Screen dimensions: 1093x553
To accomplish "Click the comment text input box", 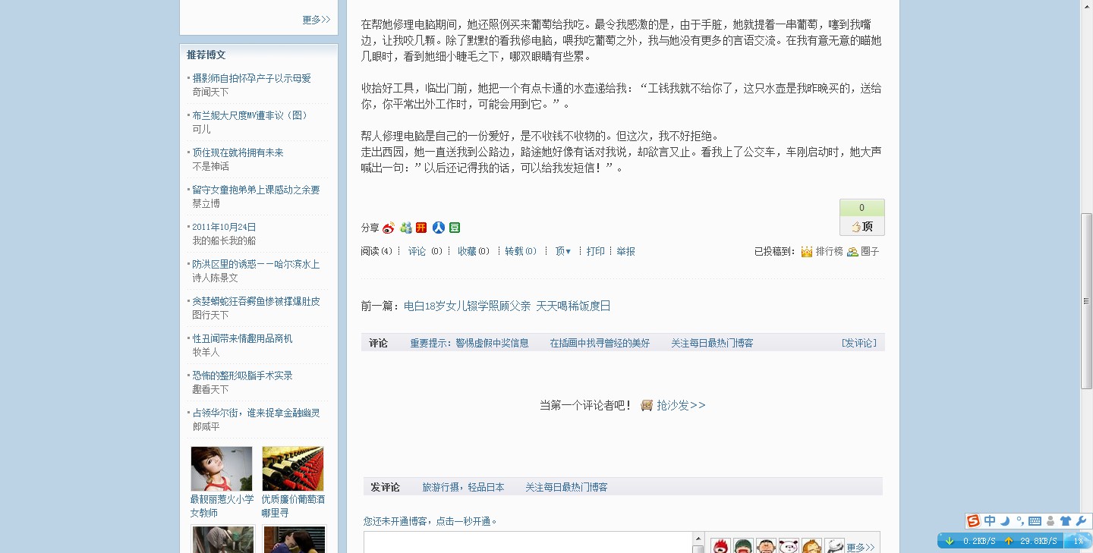I will (527, 543).
